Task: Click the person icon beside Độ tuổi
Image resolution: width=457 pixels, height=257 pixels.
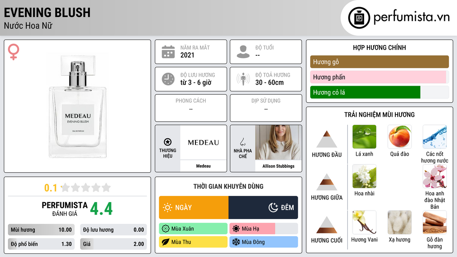Action: 243,52
